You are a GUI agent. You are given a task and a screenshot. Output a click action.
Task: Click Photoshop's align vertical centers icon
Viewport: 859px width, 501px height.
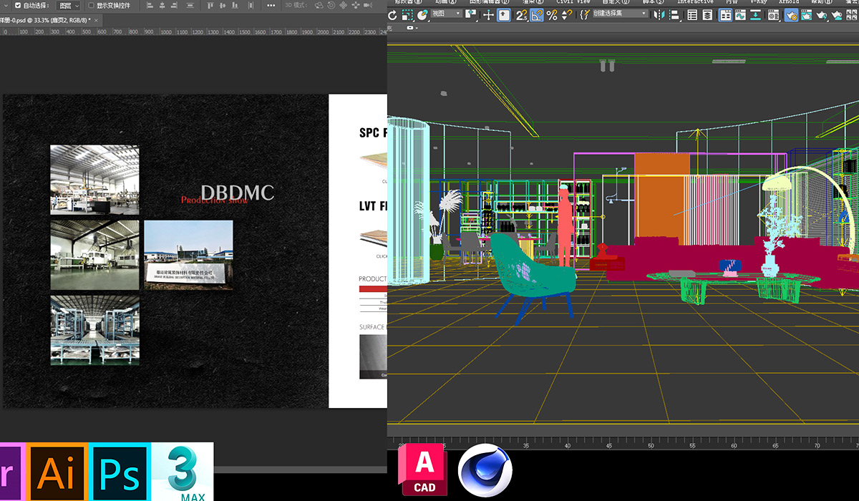pos(222,5)
